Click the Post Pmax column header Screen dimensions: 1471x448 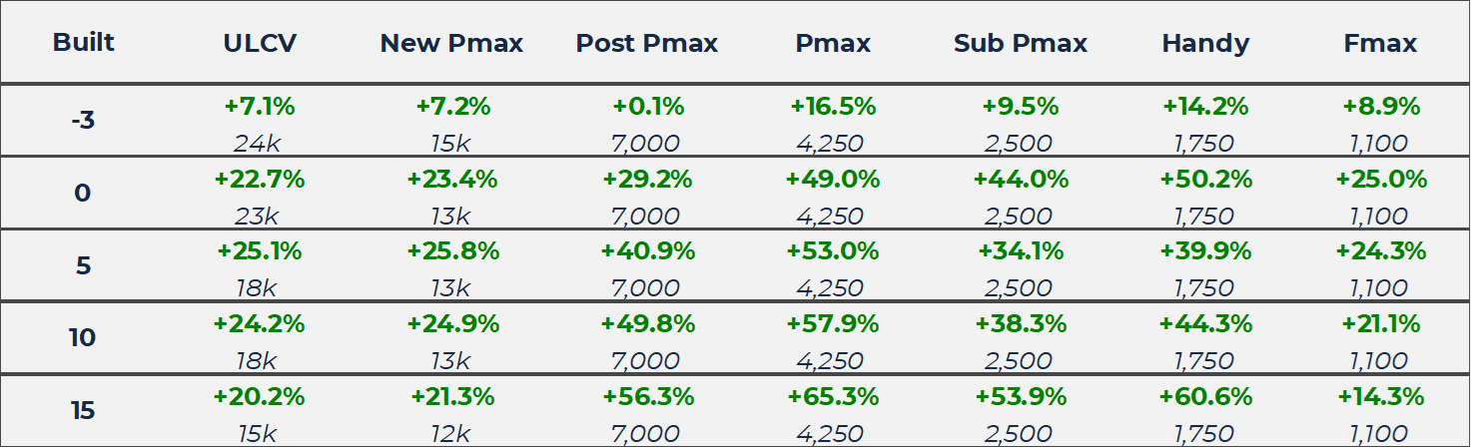[x=647, y=44]
